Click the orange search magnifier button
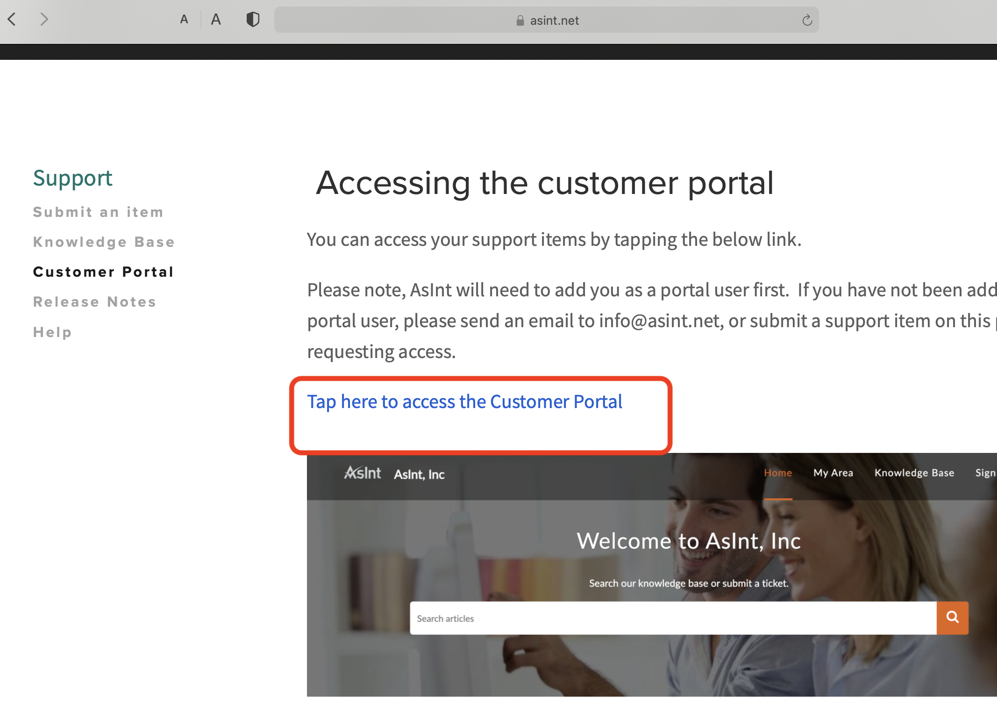Image resolution: width=997 pixels, height=717 pixels. (952, 617)
